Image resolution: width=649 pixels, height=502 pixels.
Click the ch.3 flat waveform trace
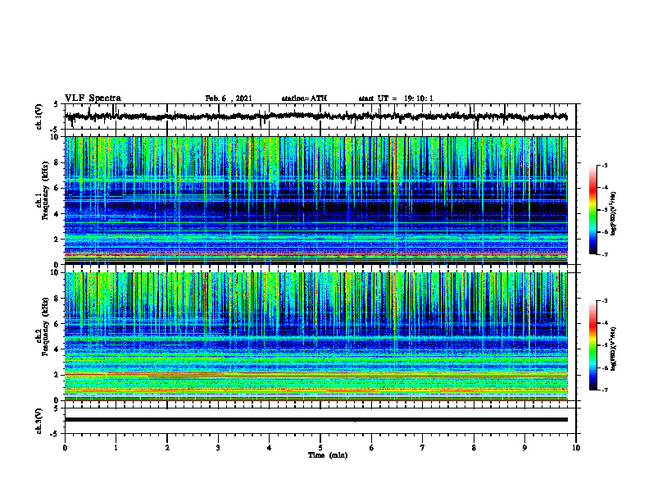point(315,420)
